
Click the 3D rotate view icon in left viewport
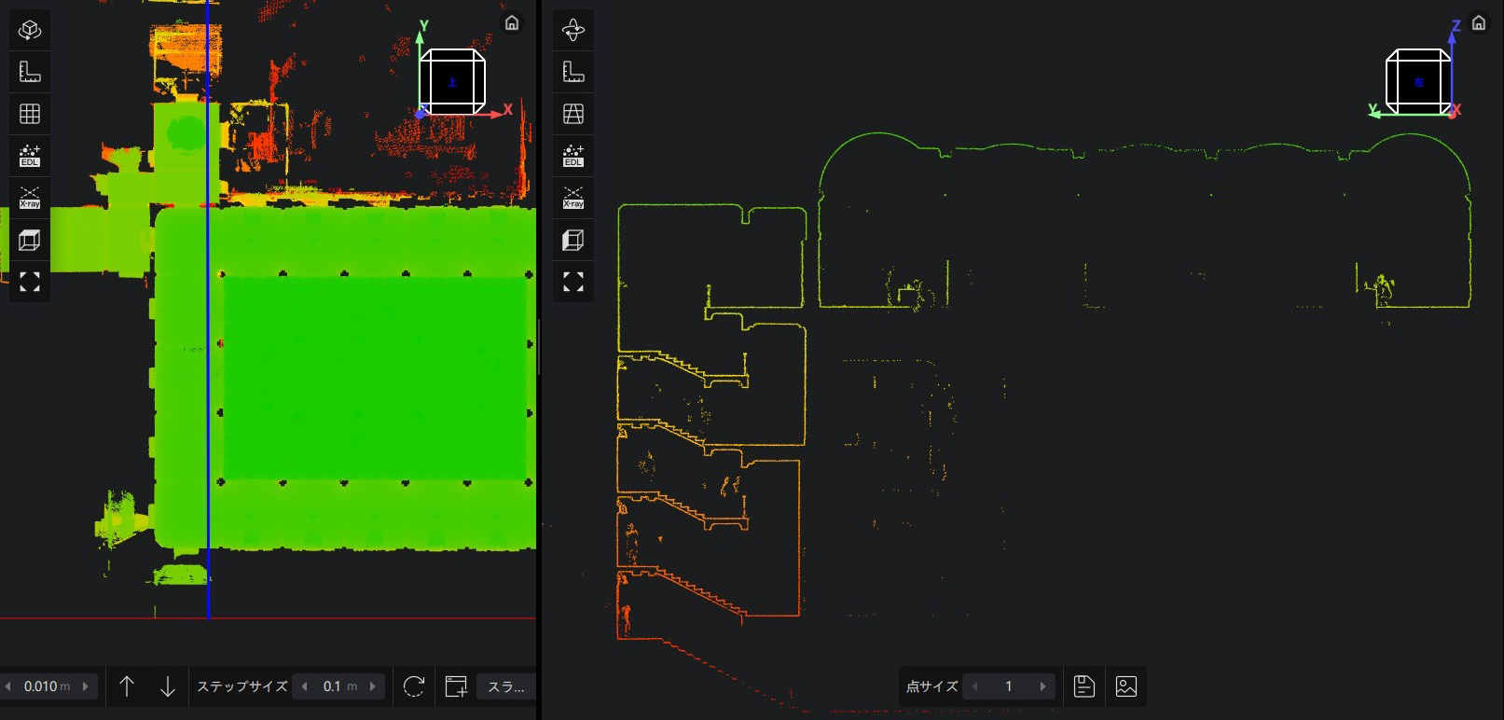point(30,30)
